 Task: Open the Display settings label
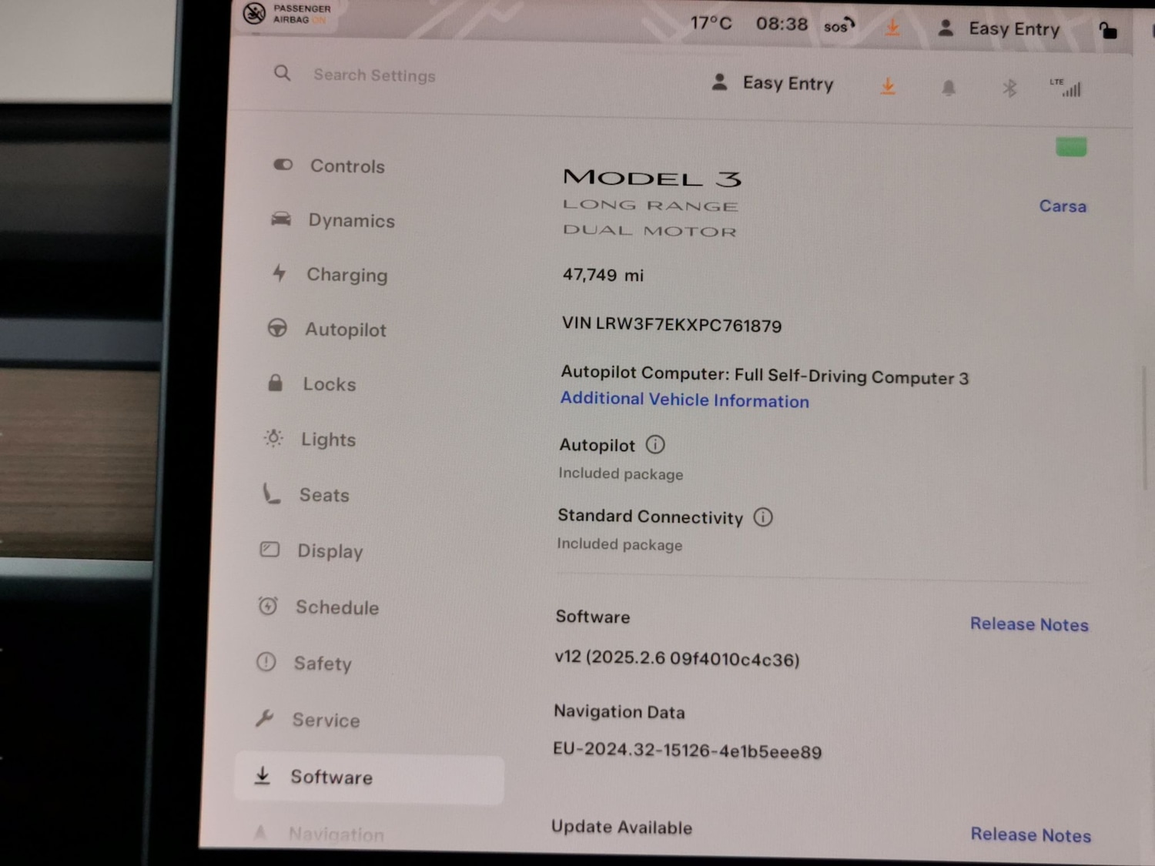330,551
